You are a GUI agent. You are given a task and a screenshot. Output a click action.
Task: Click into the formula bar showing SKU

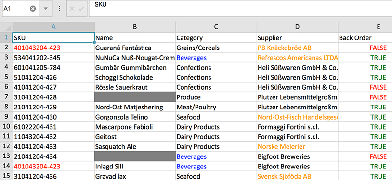pyautogui.click(x=240, y=9)
